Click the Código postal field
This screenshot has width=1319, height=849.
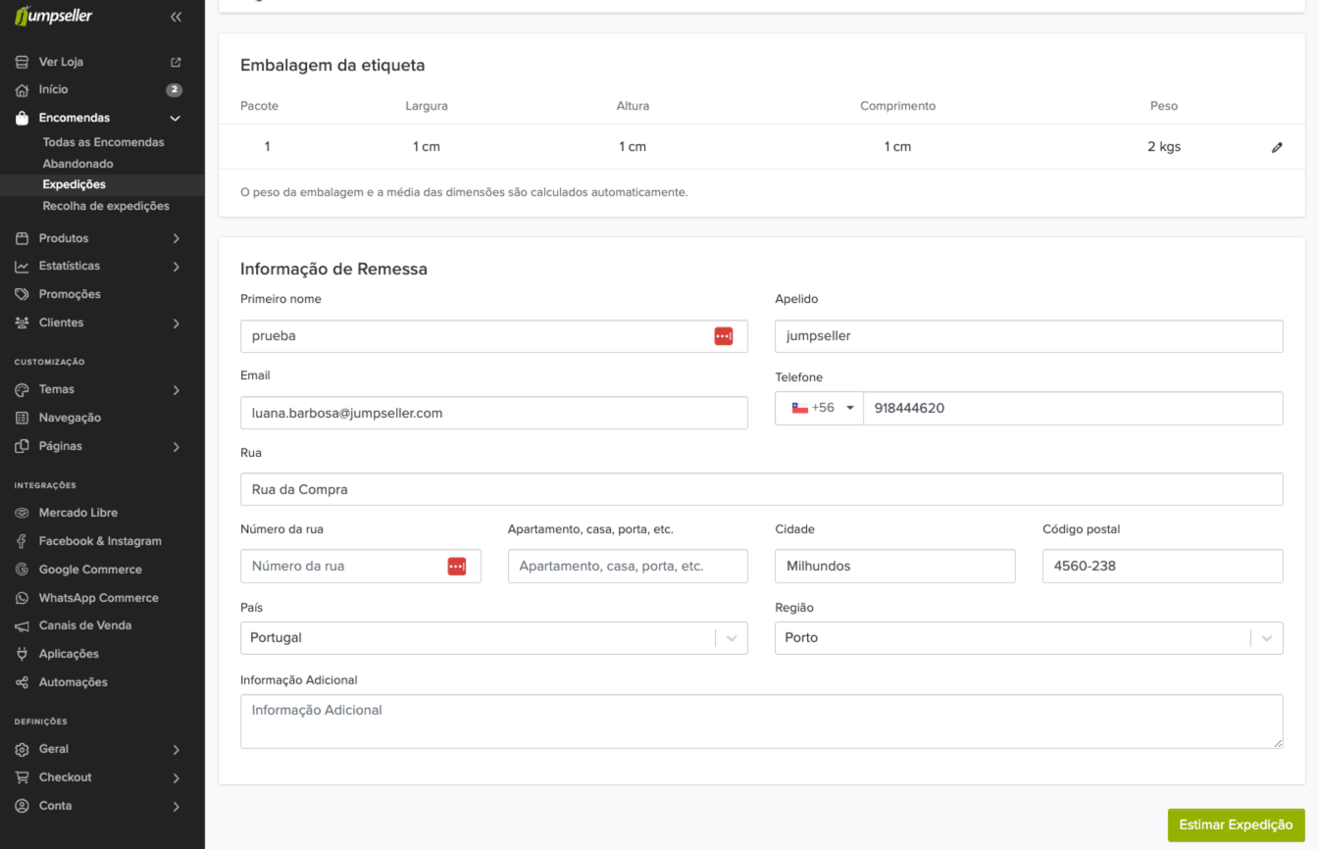[x=1163, y=567]
